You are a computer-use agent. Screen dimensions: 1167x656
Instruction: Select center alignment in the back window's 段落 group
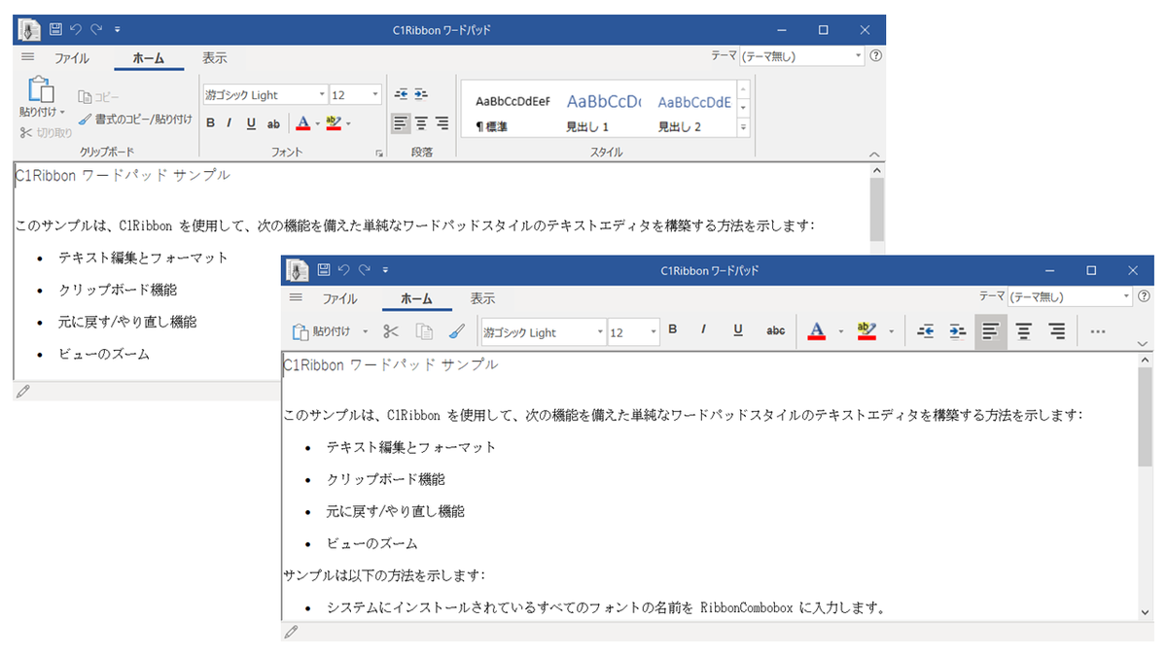[421, 123]
